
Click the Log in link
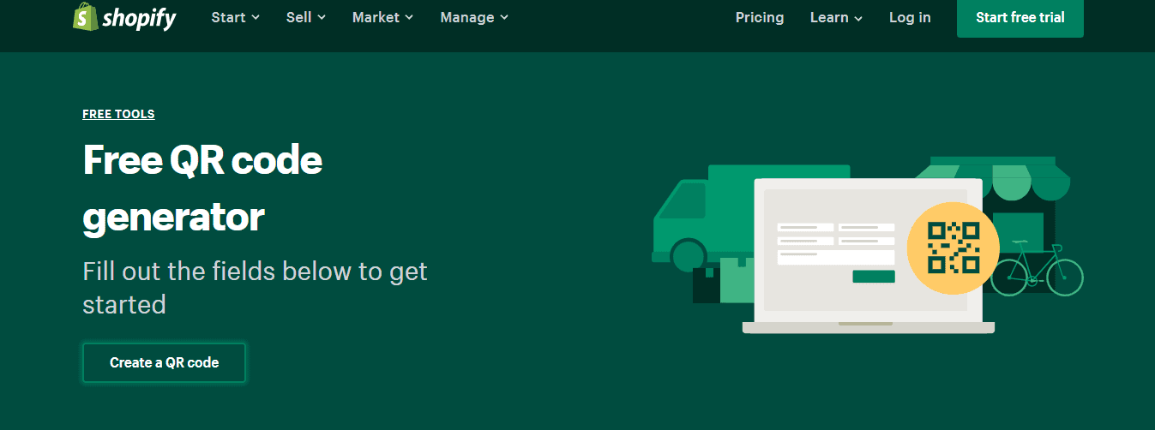pos(910,17)
